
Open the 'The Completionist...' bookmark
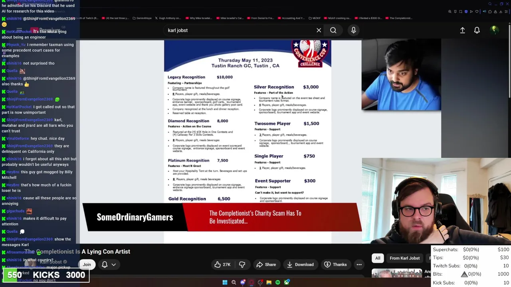[398, 18]
